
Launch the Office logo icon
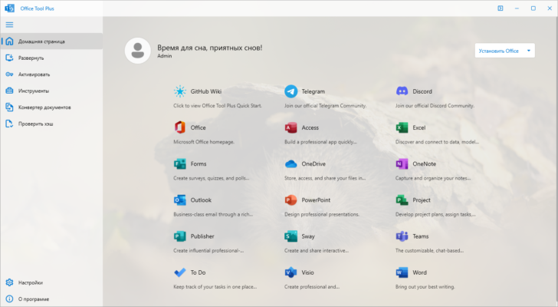(179, 127)
